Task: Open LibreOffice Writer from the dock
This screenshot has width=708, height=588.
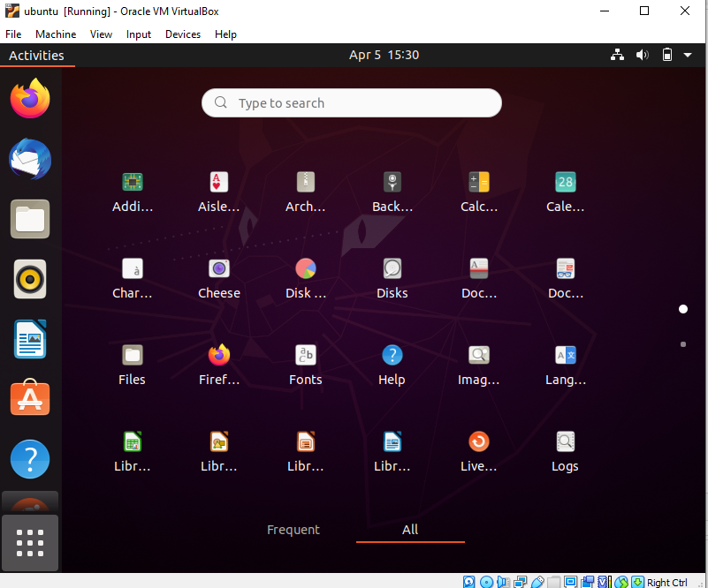Action: pos(30,339)
